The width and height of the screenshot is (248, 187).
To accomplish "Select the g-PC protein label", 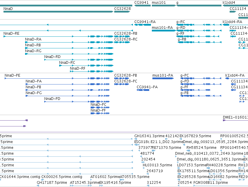I will 184,75.
